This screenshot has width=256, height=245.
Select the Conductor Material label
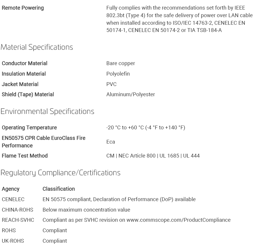(x=24, y=63)
